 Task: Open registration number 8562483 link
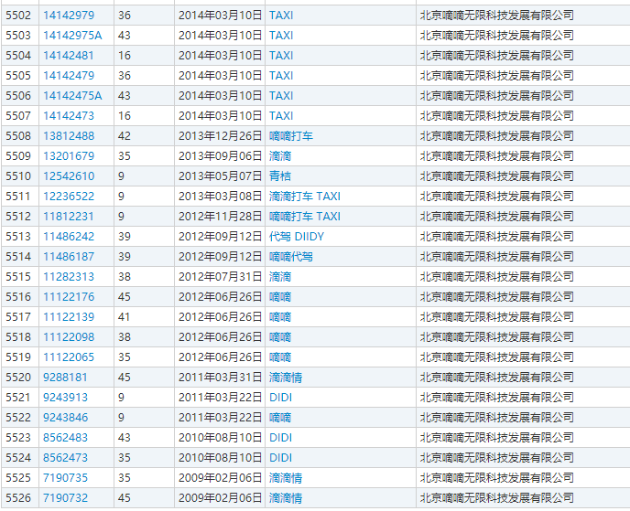[66, 438]
